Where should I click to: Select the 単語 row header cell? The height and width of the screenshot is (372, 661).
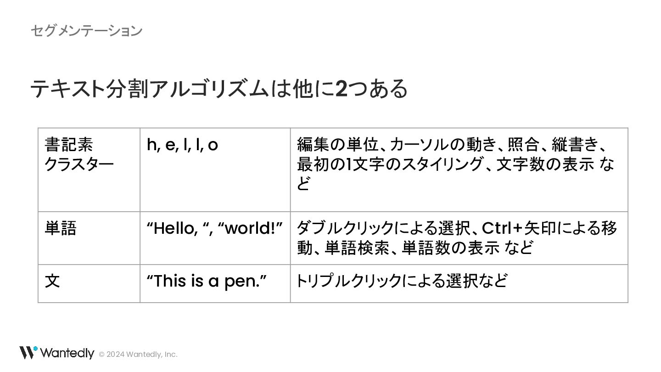click(89, 238)
